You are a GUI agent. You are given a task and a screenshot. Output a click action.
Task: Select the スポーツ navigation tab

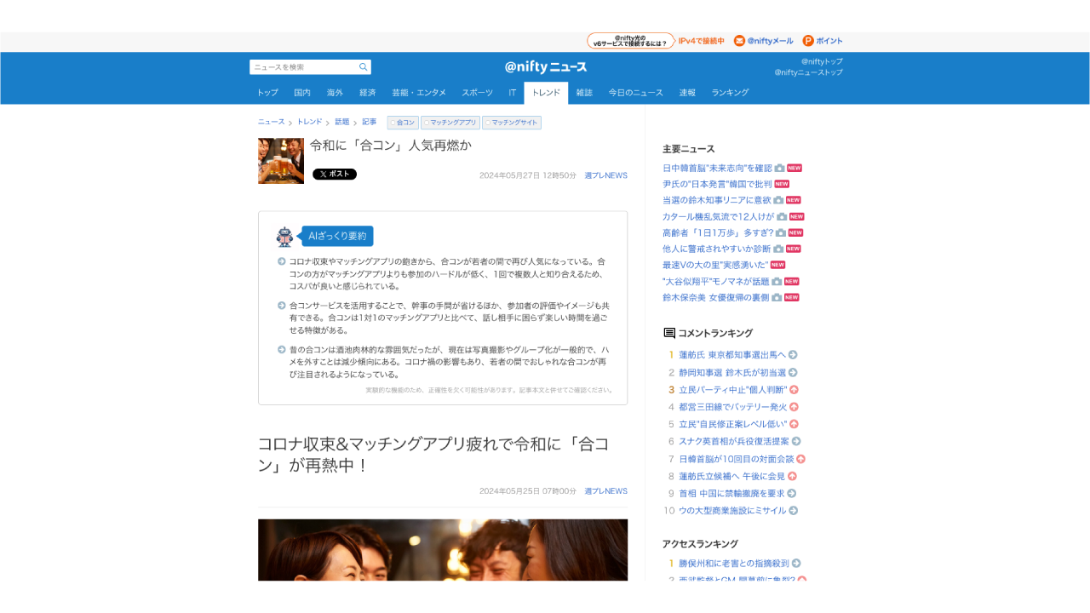[x=477, y=93]
